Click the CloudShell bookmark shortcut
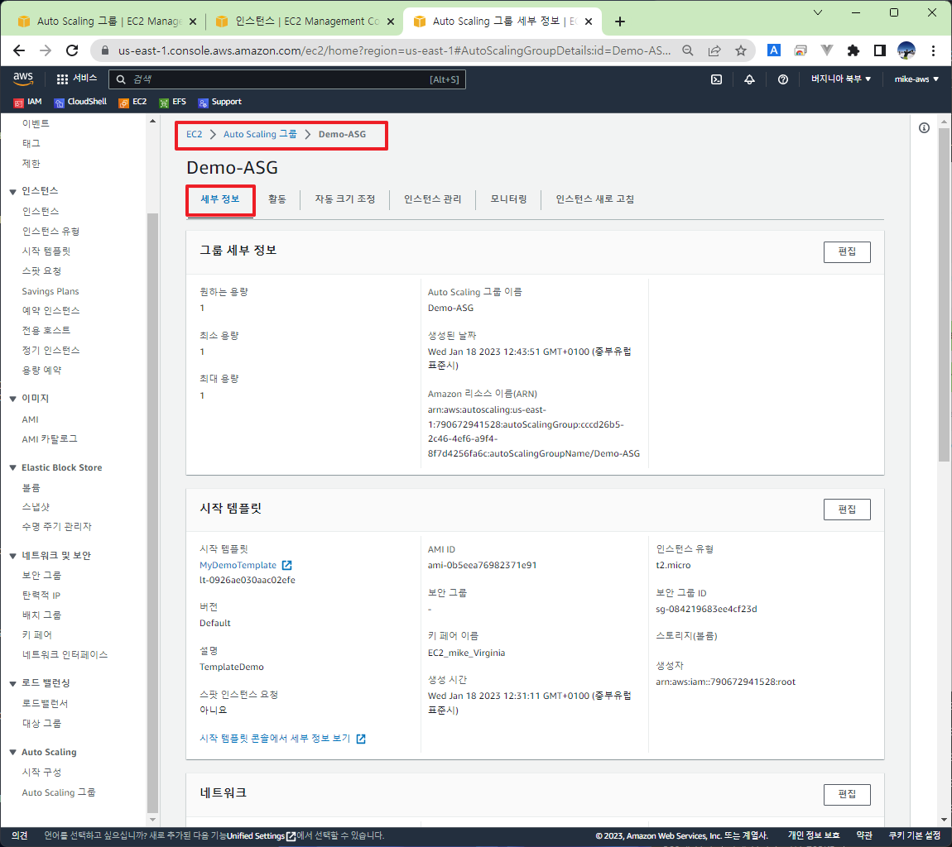The width and height of the screenshot is (952, 847). click(80, 102)
